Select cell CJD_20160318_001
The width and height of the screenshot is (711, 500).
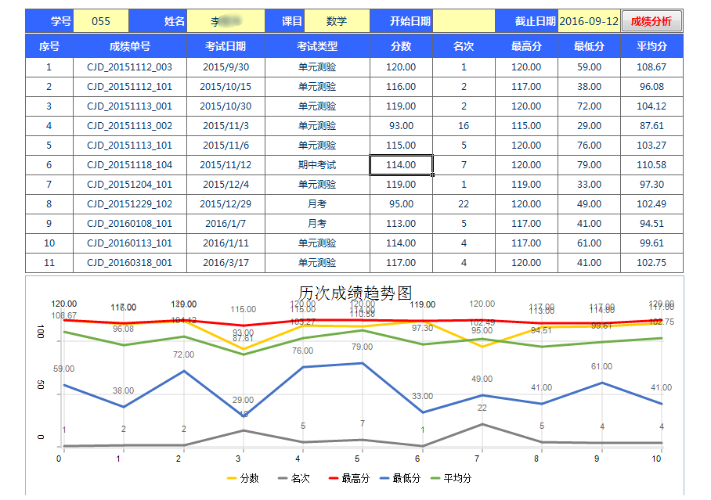130,262
